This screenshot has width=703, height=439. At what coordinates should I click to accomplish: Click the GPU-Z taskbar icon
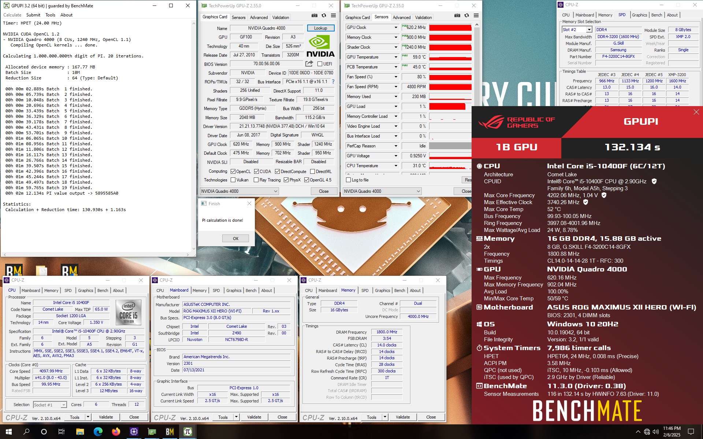point(152,432)
